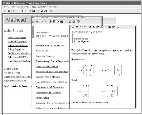Open Book menu in main window
142x115 pixels.
pyautogui.click(x=49, y=7)
